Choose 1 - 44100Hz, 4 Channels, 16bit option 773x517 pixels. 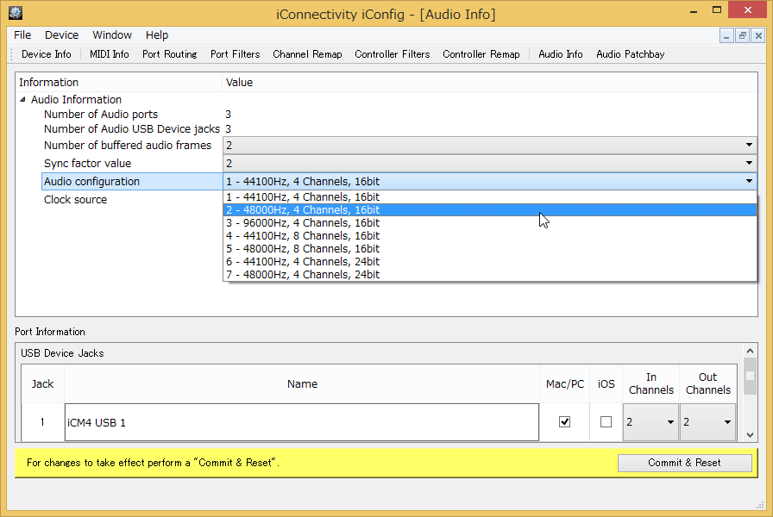[x=490, y=197]
